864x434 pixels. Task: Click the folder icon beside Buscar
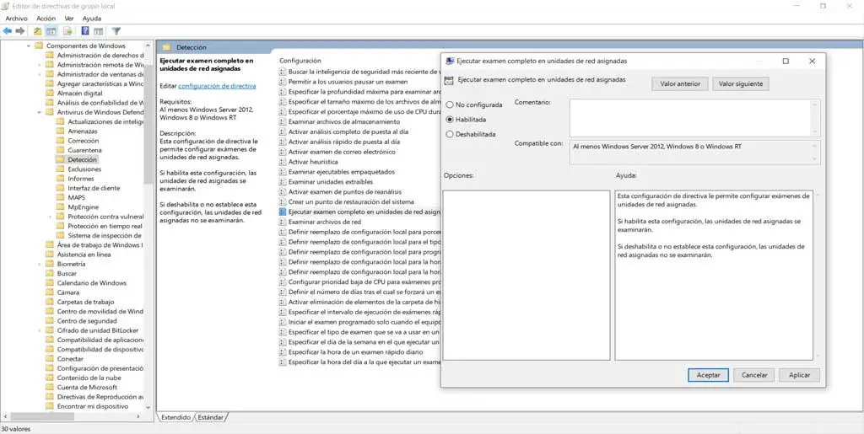tap(50, 273)
